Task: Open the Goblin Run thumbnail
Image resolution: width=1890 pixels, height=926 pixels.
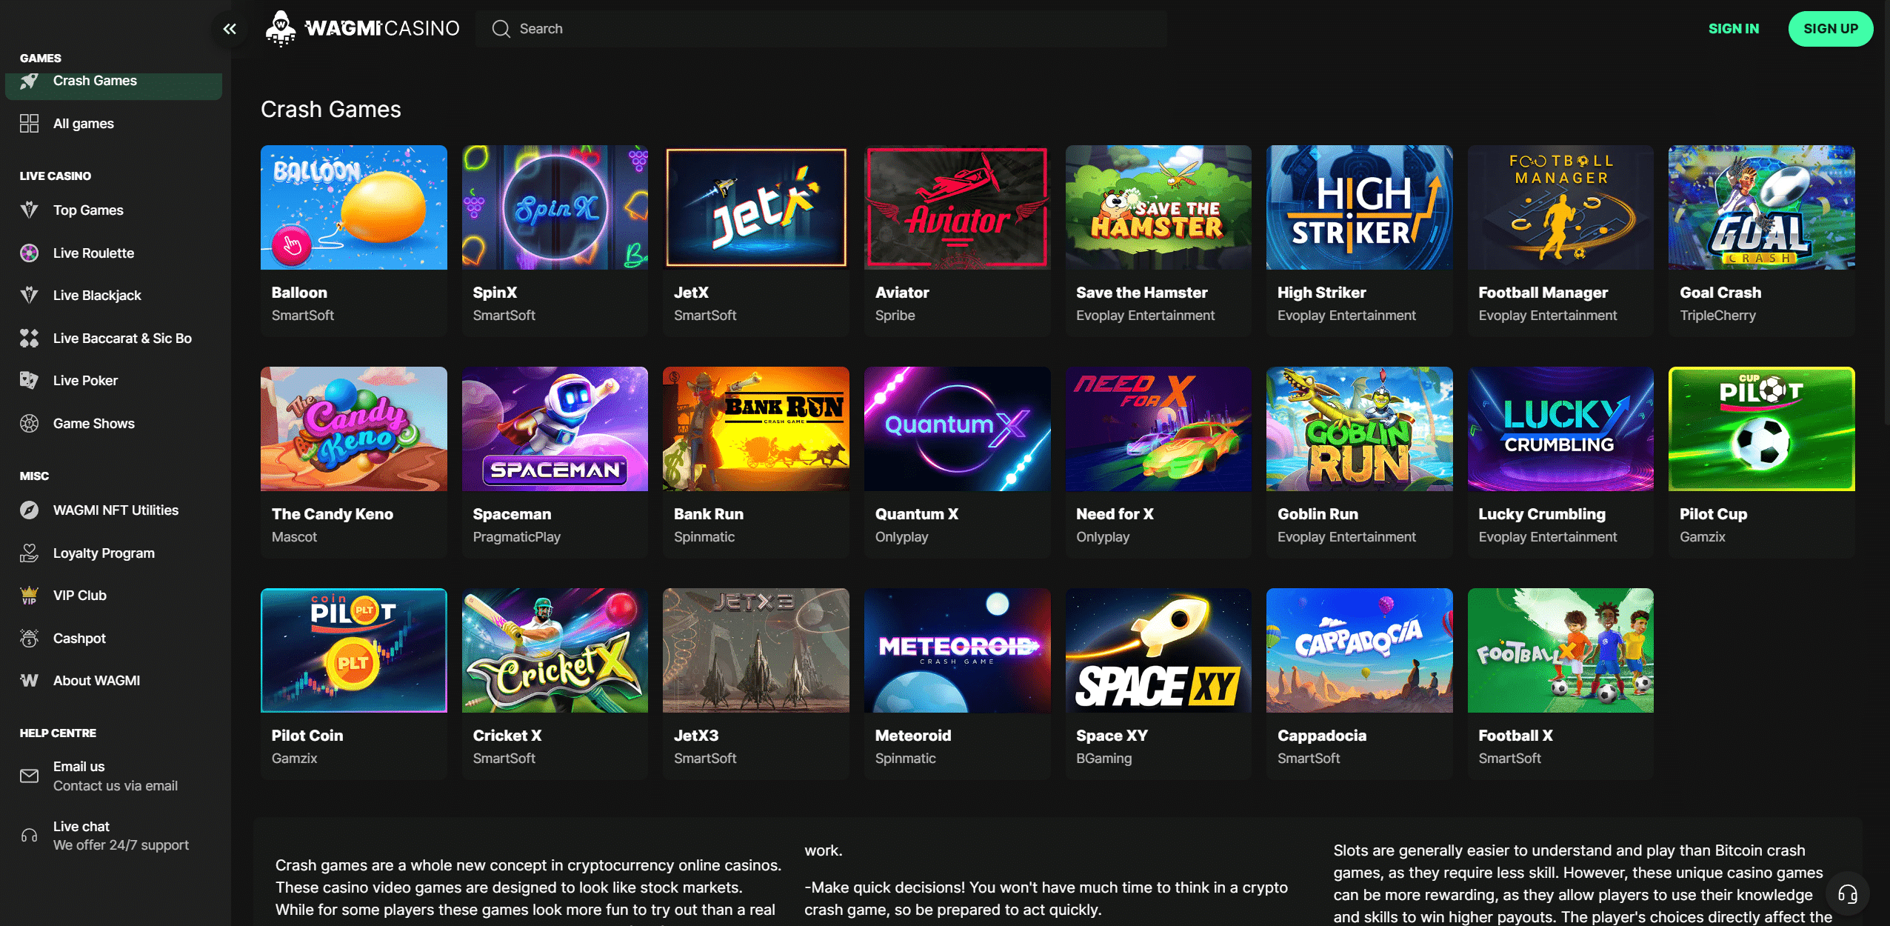Action: tap(1360, 429)
